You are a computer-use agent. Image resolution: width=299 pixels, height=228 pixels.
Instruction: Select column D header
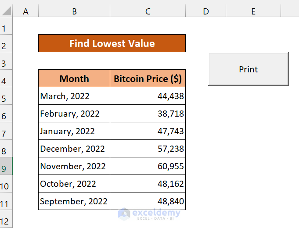point(205,11)
